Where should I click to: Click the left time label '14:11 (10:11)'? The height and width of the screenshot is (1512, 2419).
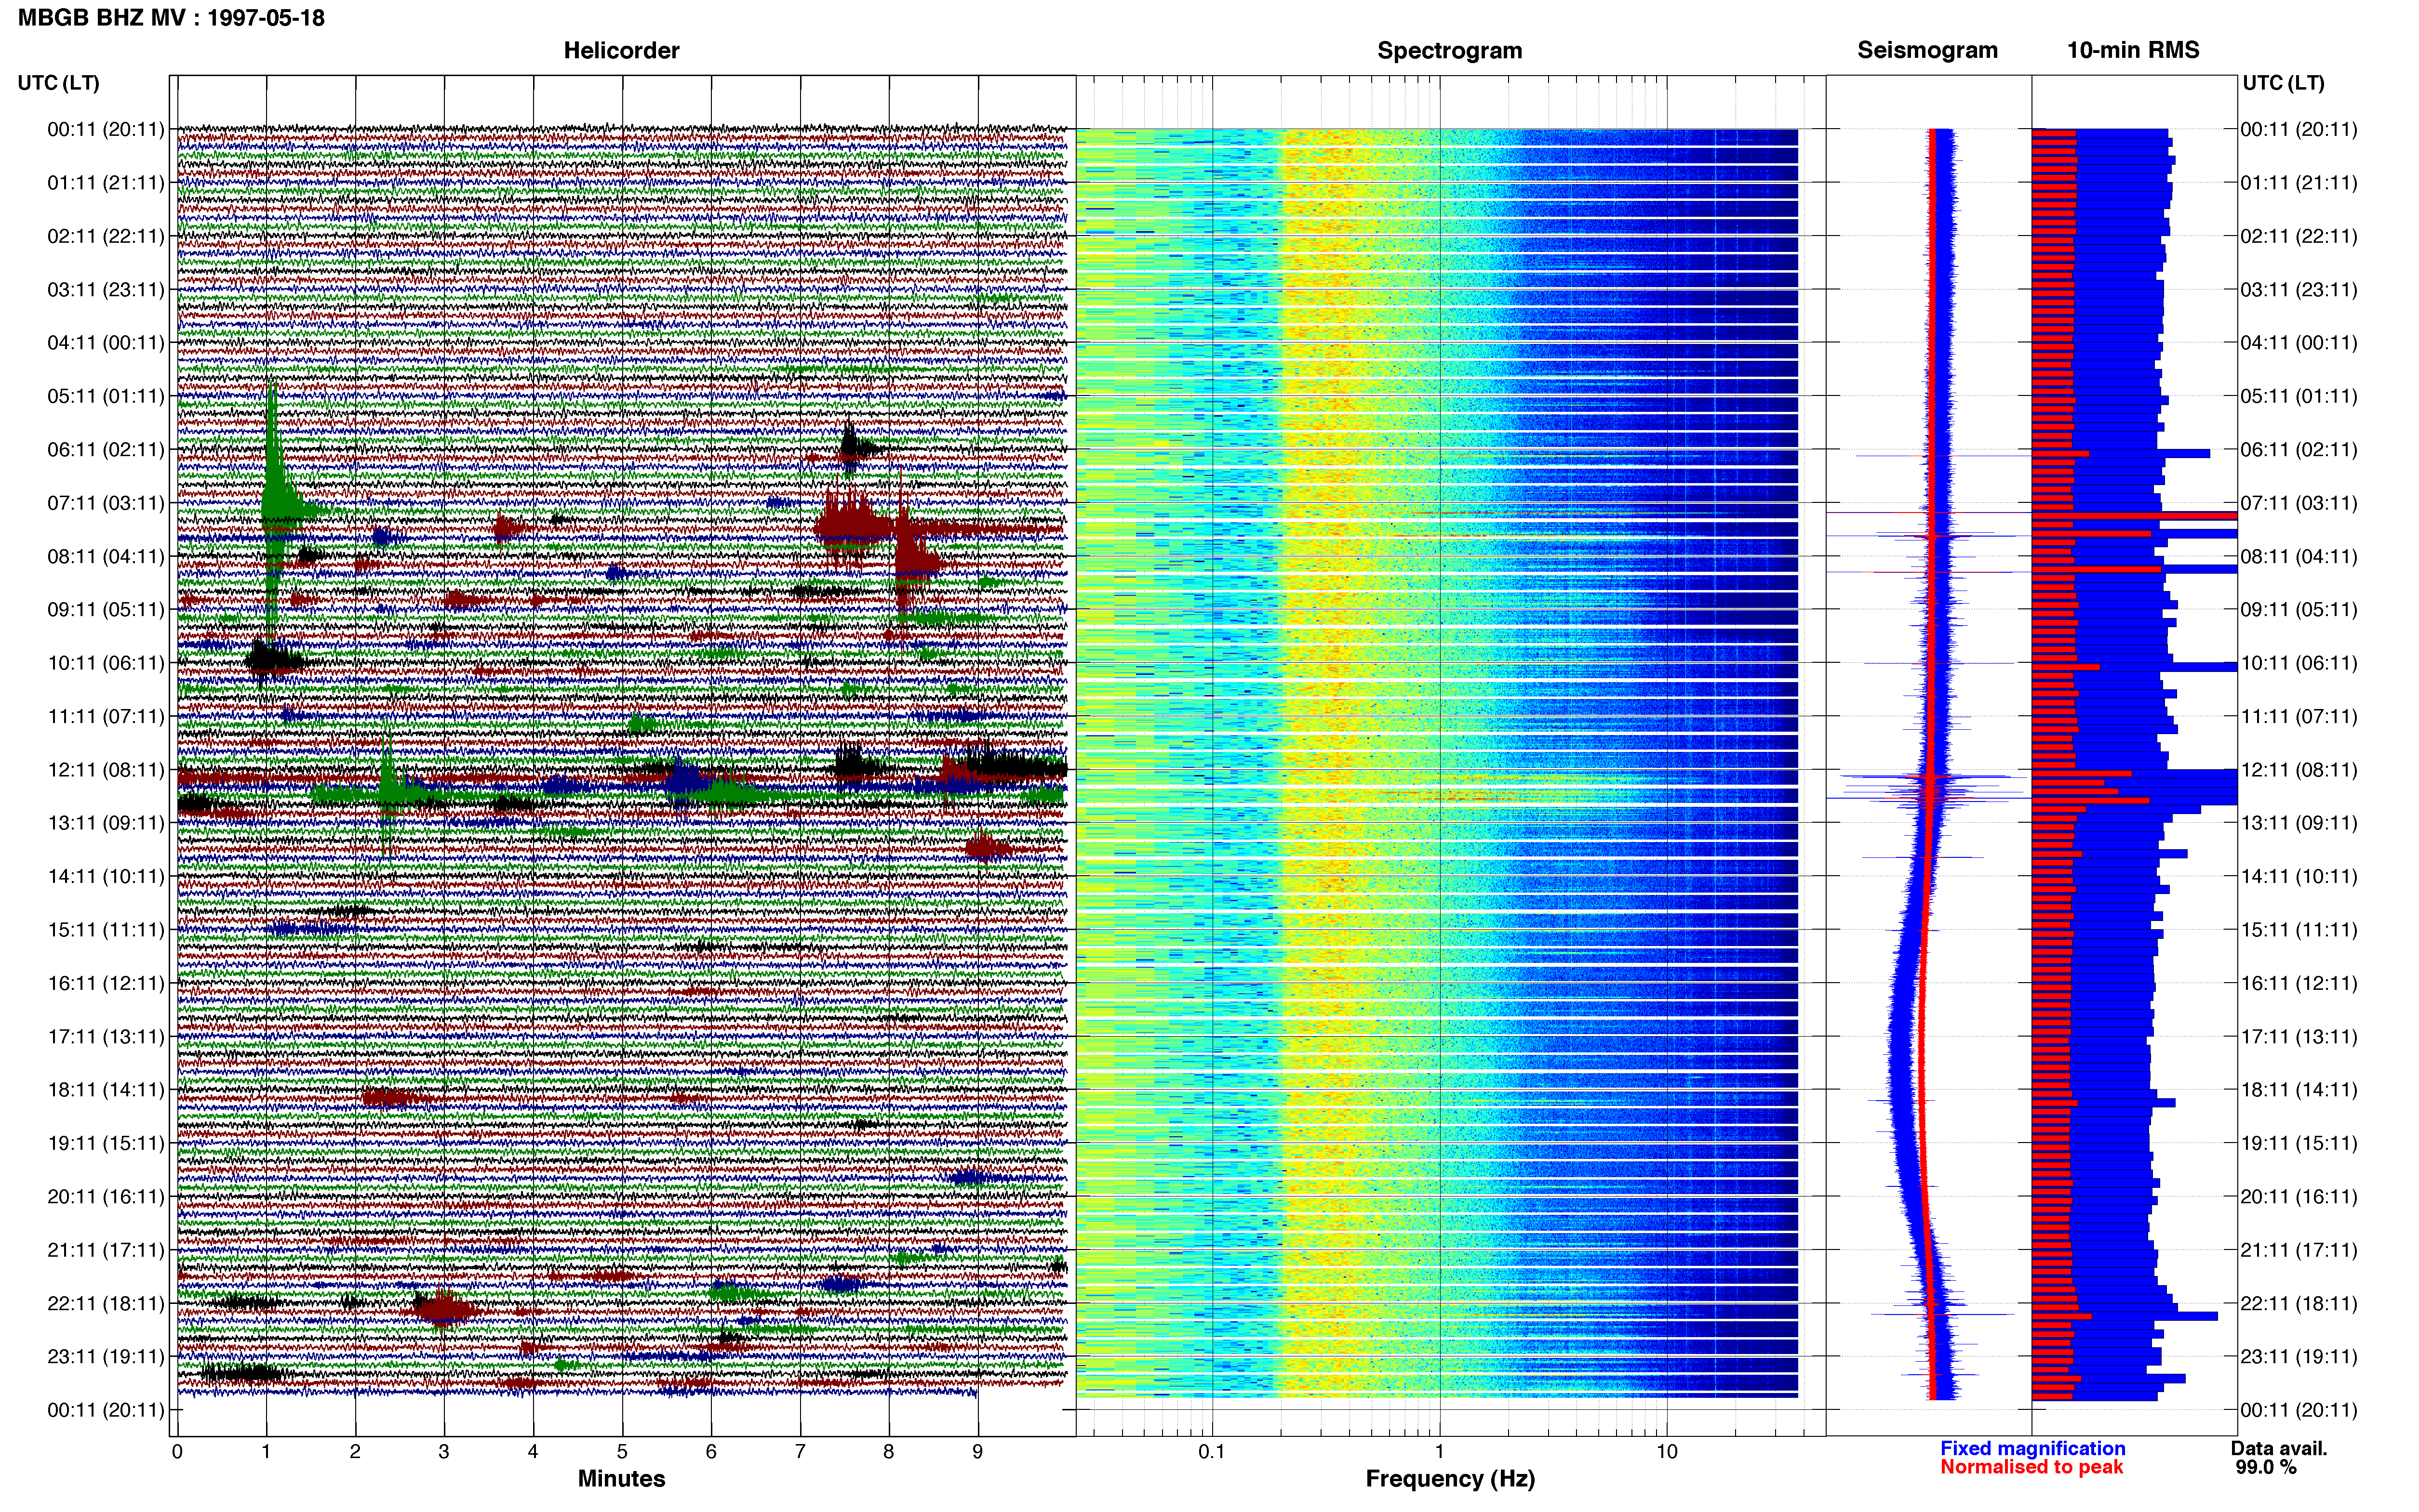point(106,877)
